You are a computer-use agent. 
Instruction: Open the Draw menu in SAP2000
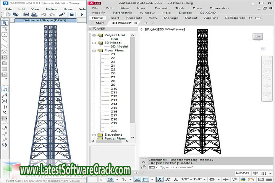pyautogui.click(x=68, y=9)
